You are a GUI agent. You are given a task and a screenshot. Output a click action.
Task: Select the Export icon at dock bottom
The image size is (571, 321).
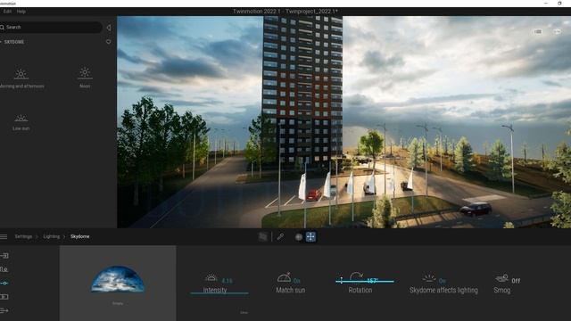click(4, 310)
